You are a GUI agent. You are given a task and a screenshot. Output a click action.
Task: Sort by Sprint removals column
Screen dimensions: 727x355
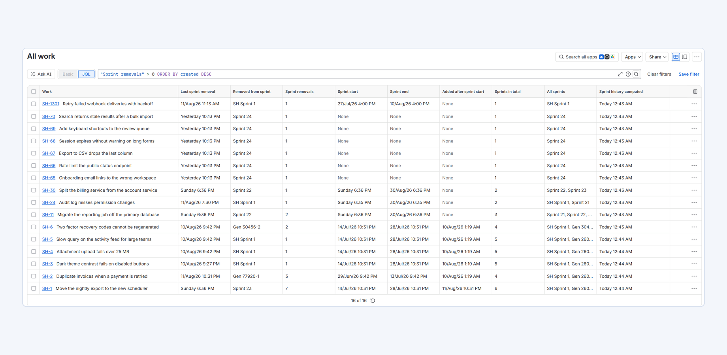pyautogui.click(x=299, y=92)
